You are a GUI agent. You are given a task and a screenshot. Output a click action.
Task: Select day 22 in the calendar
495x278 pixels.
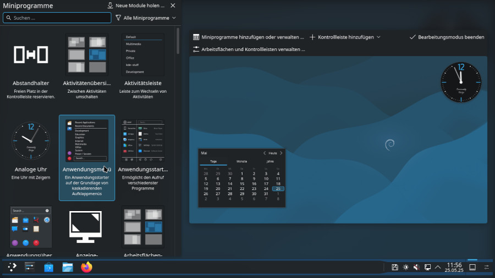pos(242,189)
